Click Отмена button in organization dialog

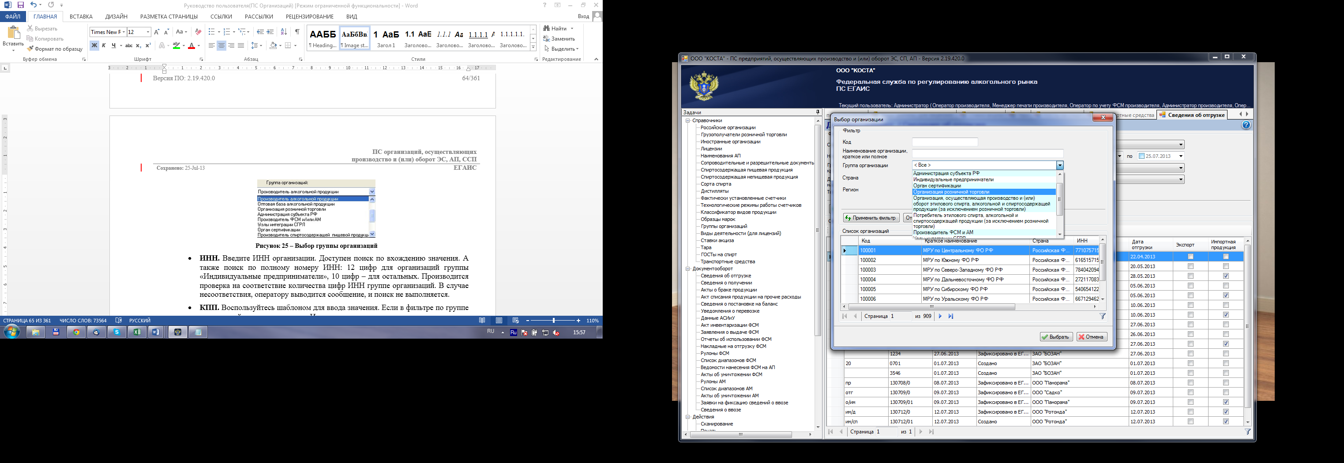click(x=1092, y=337)
